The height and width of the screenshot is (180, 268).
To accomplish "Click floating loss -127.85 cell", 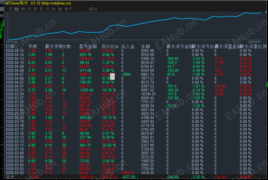I will tap(172, 98).
